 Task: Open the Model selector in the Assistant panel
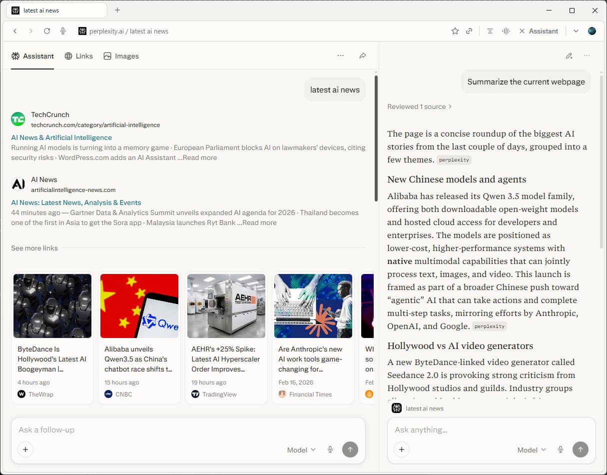click(531, 449)
